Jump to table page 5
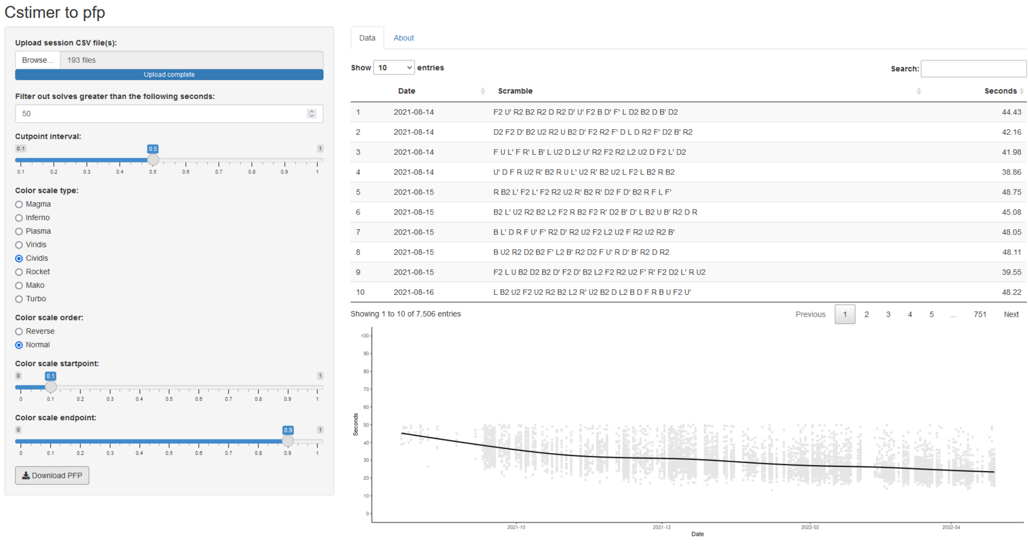Screen dimensions: 1028x555 tap(931, 314)
